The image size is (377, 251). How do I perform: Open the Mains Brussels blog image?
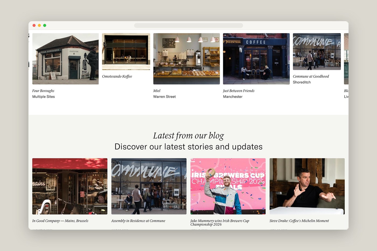[70, 186]
